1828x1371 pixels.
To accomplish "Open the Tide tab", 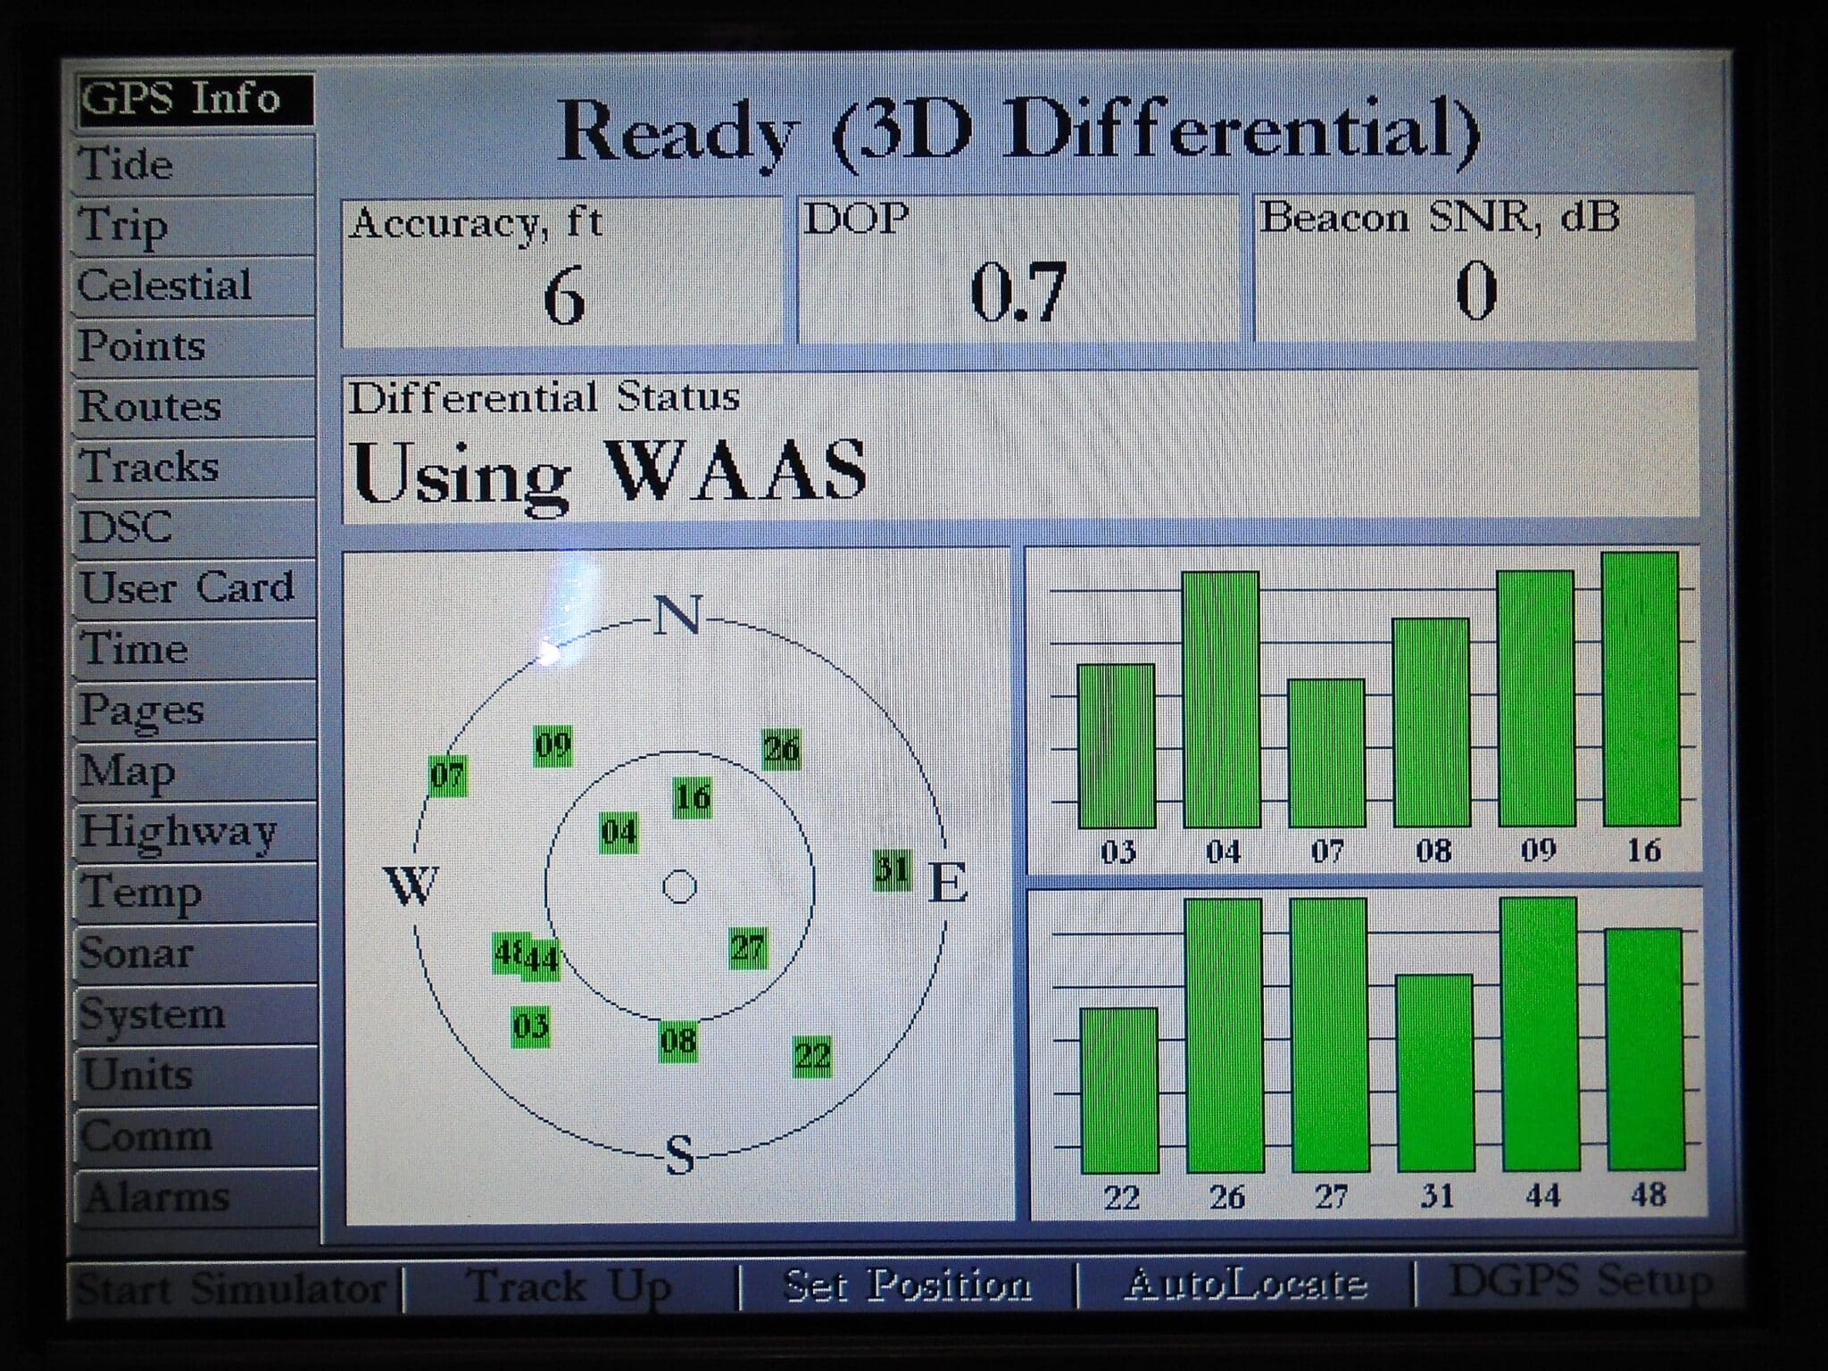I will [195, 166].
